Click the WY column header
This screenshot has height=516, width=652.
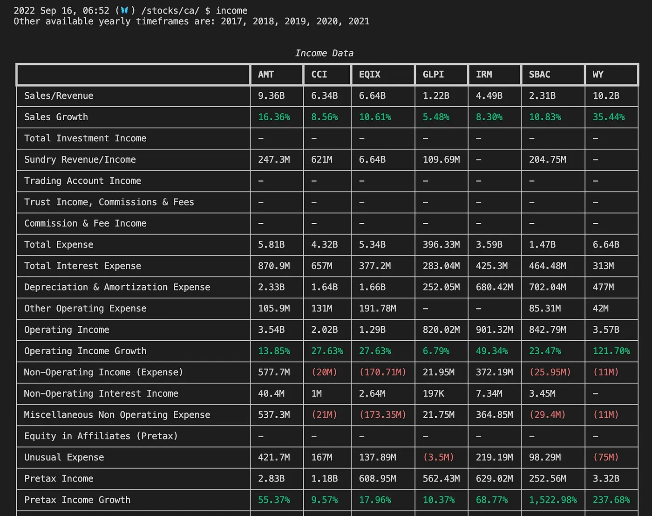pyautogui.click(x=598, y=75)
